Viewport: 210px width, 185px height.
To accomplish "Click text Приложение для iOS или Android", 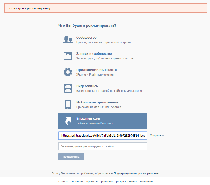I will tap(99, 107).
